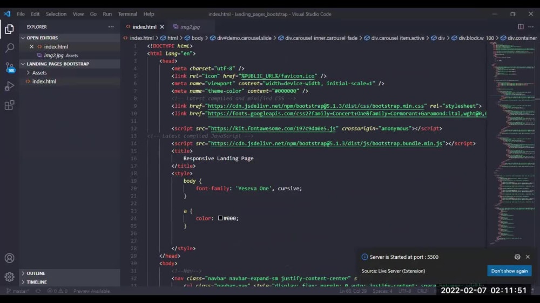Click UTF-8 encoding status item

tap(404, 291)
